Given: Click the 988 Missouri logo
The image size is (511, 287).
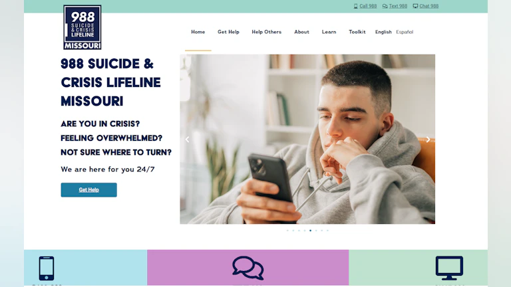Looking at the screenshot, I should [82, 27].
